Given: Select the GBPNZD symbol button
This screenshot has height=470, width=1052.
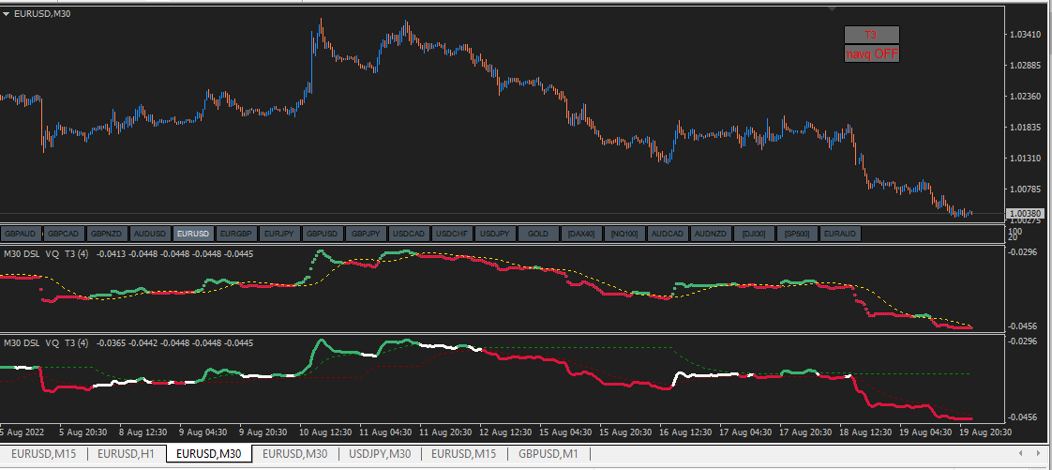Looking at the screenshot, I should click(x=108, y=234).
